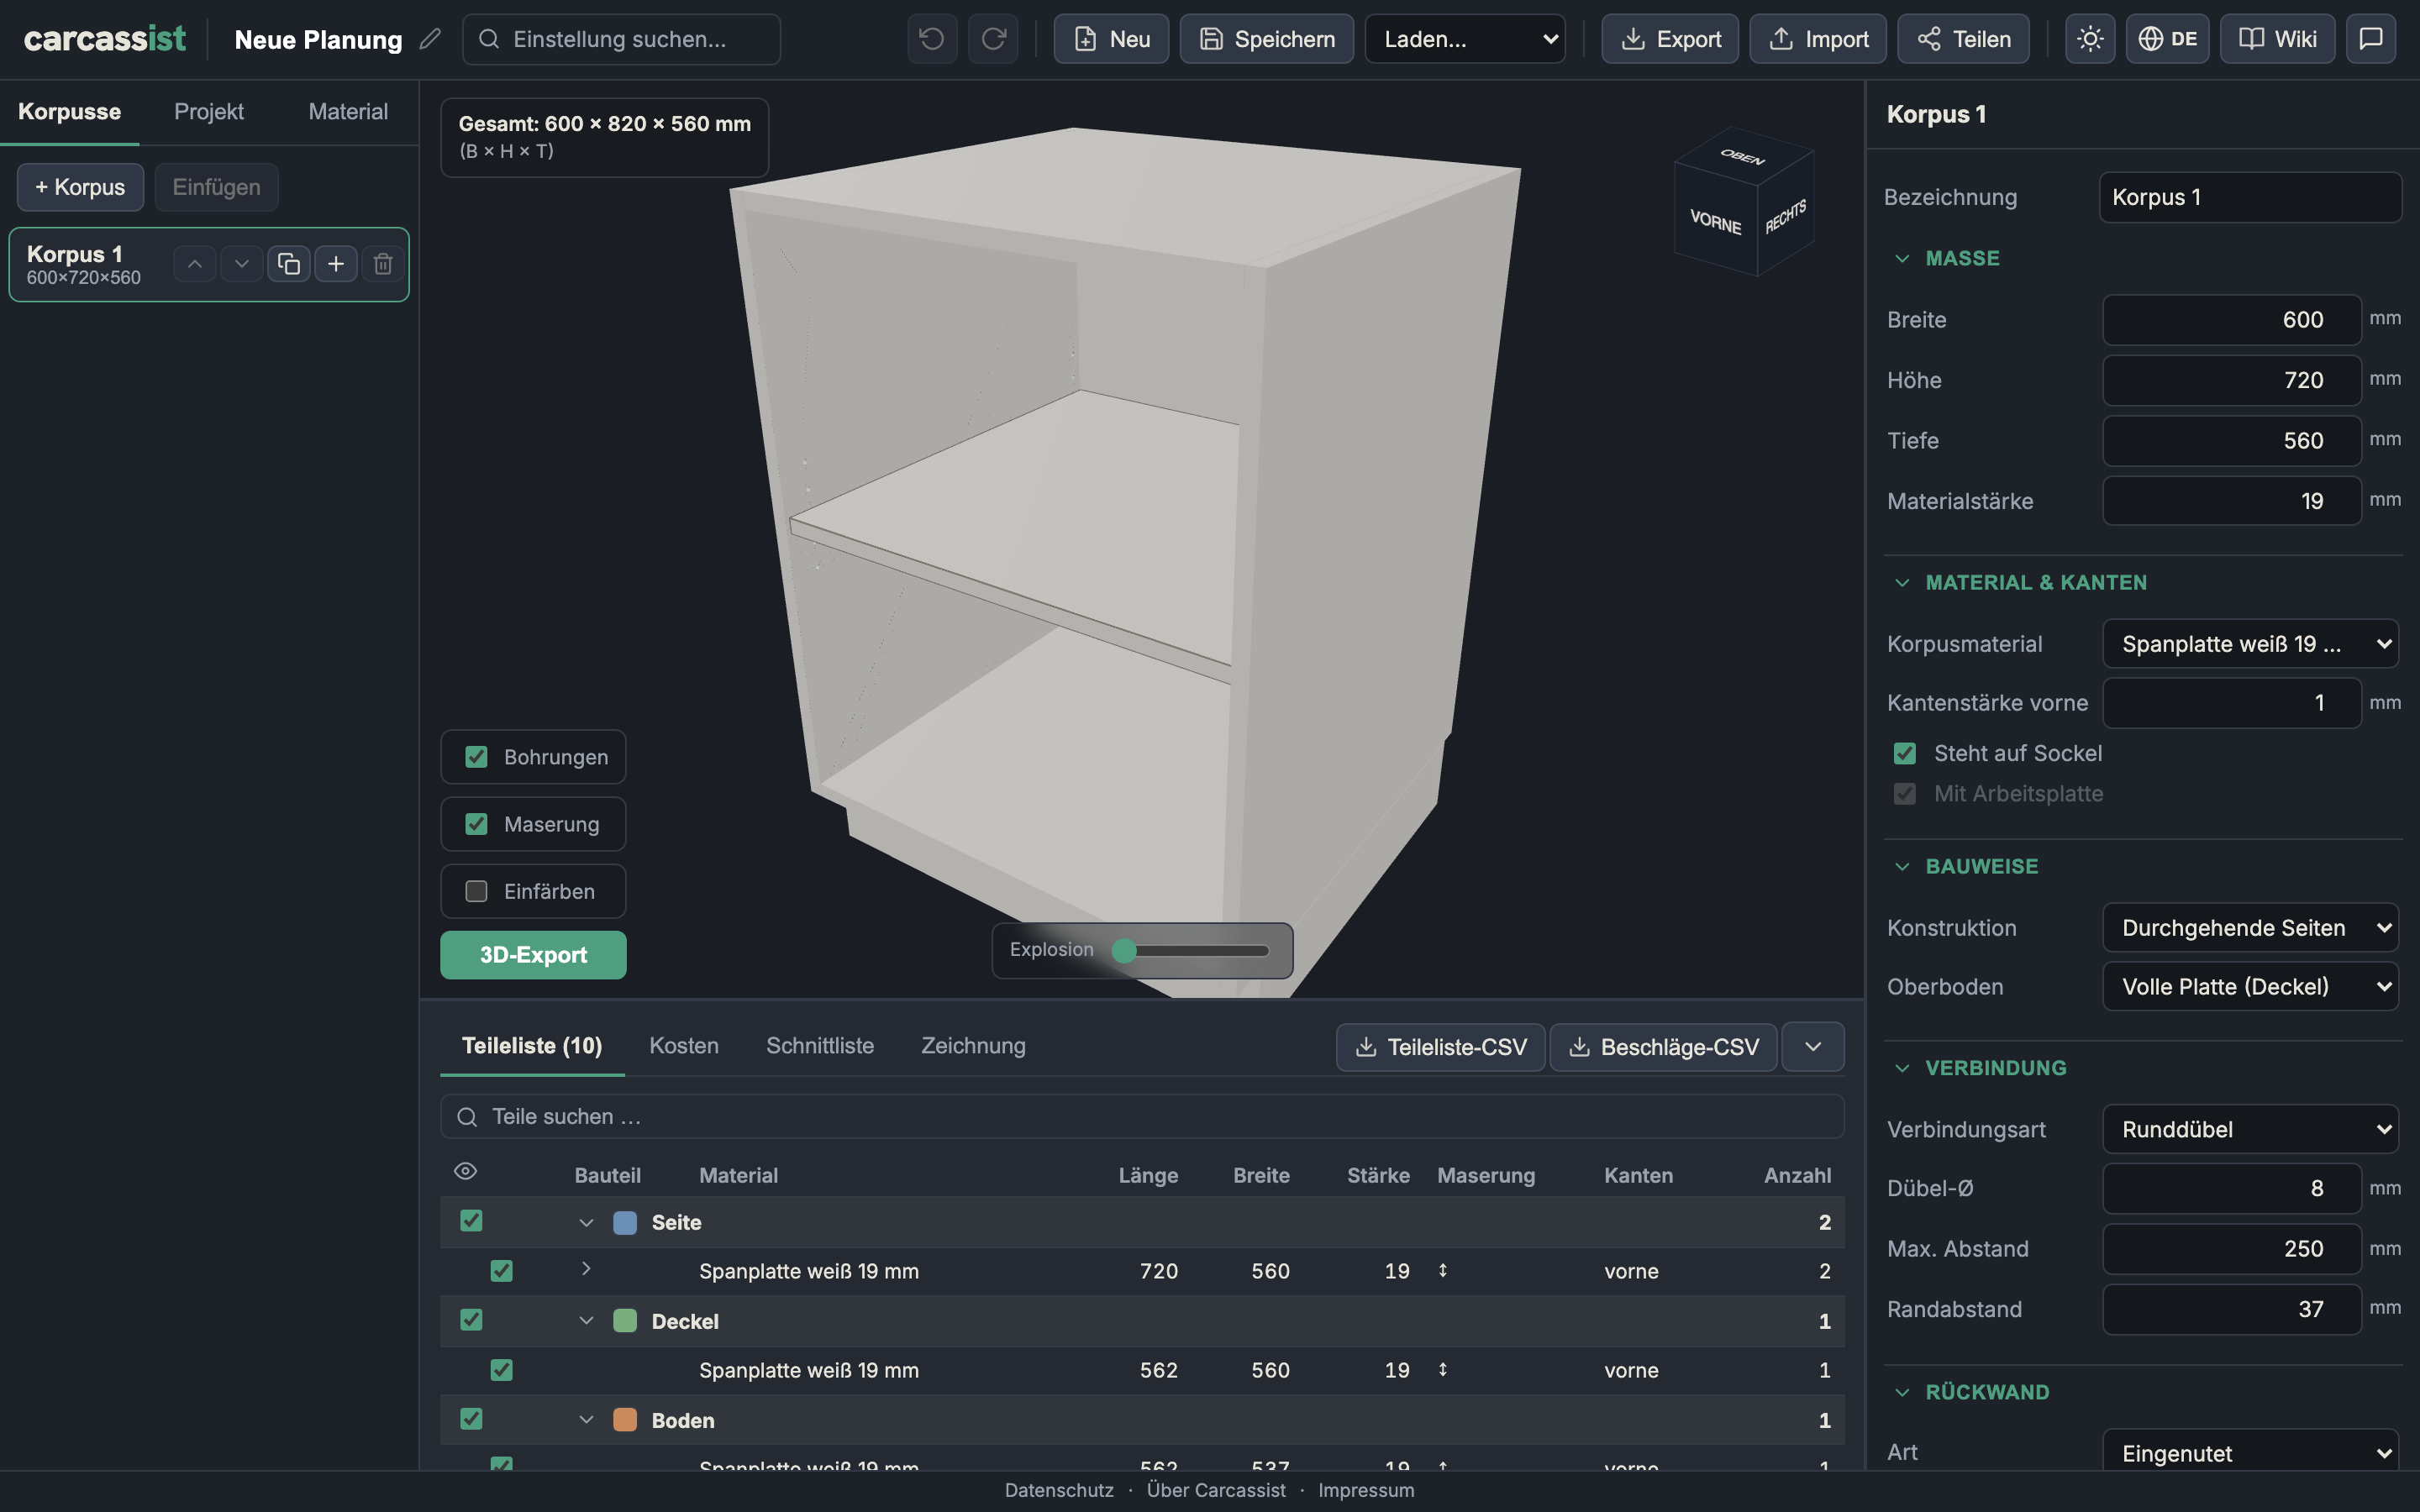The height and width of the screenshot is (1512, 2420).
Task: Toggle the Bohrungen checkbox
Action: pos(476,757)
